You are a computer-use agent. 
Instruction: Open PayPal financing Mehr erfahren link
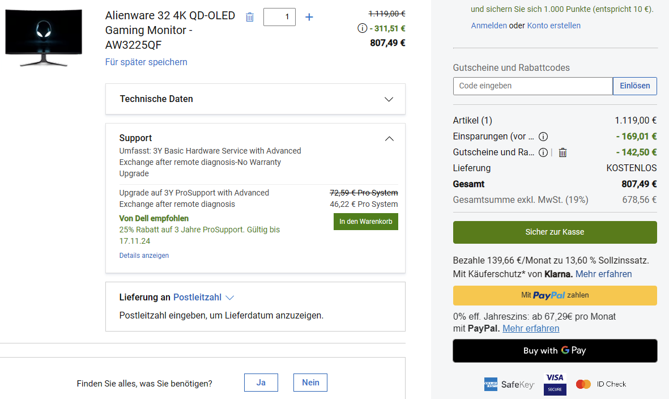point(531,329)
